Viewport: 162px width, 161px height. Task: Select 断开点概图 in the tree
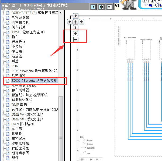(20, 153)
